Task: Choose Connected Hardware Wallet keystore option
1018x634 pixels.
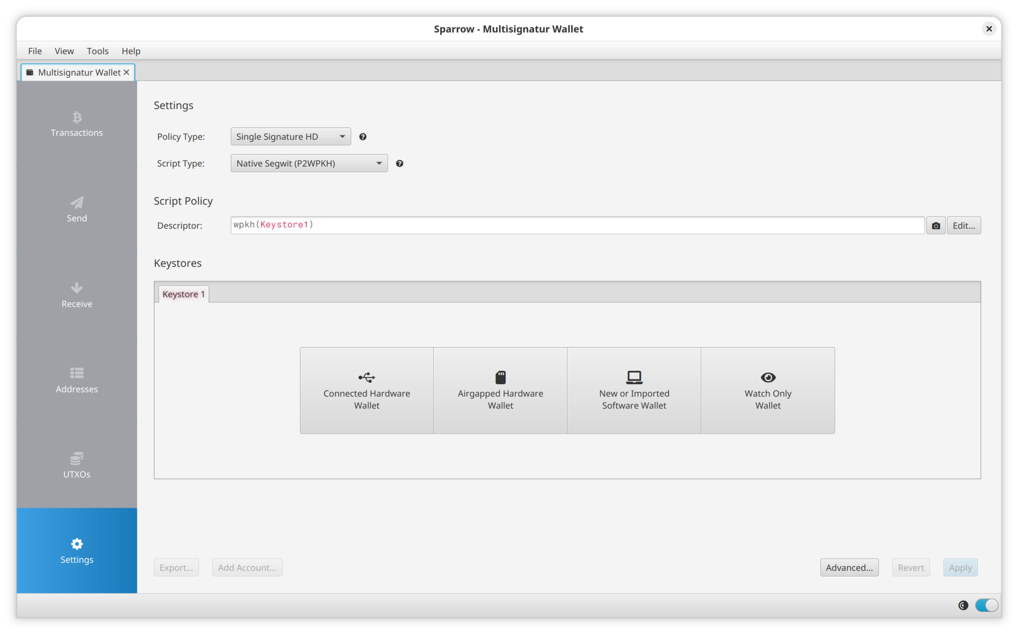Action: (366, 390)
